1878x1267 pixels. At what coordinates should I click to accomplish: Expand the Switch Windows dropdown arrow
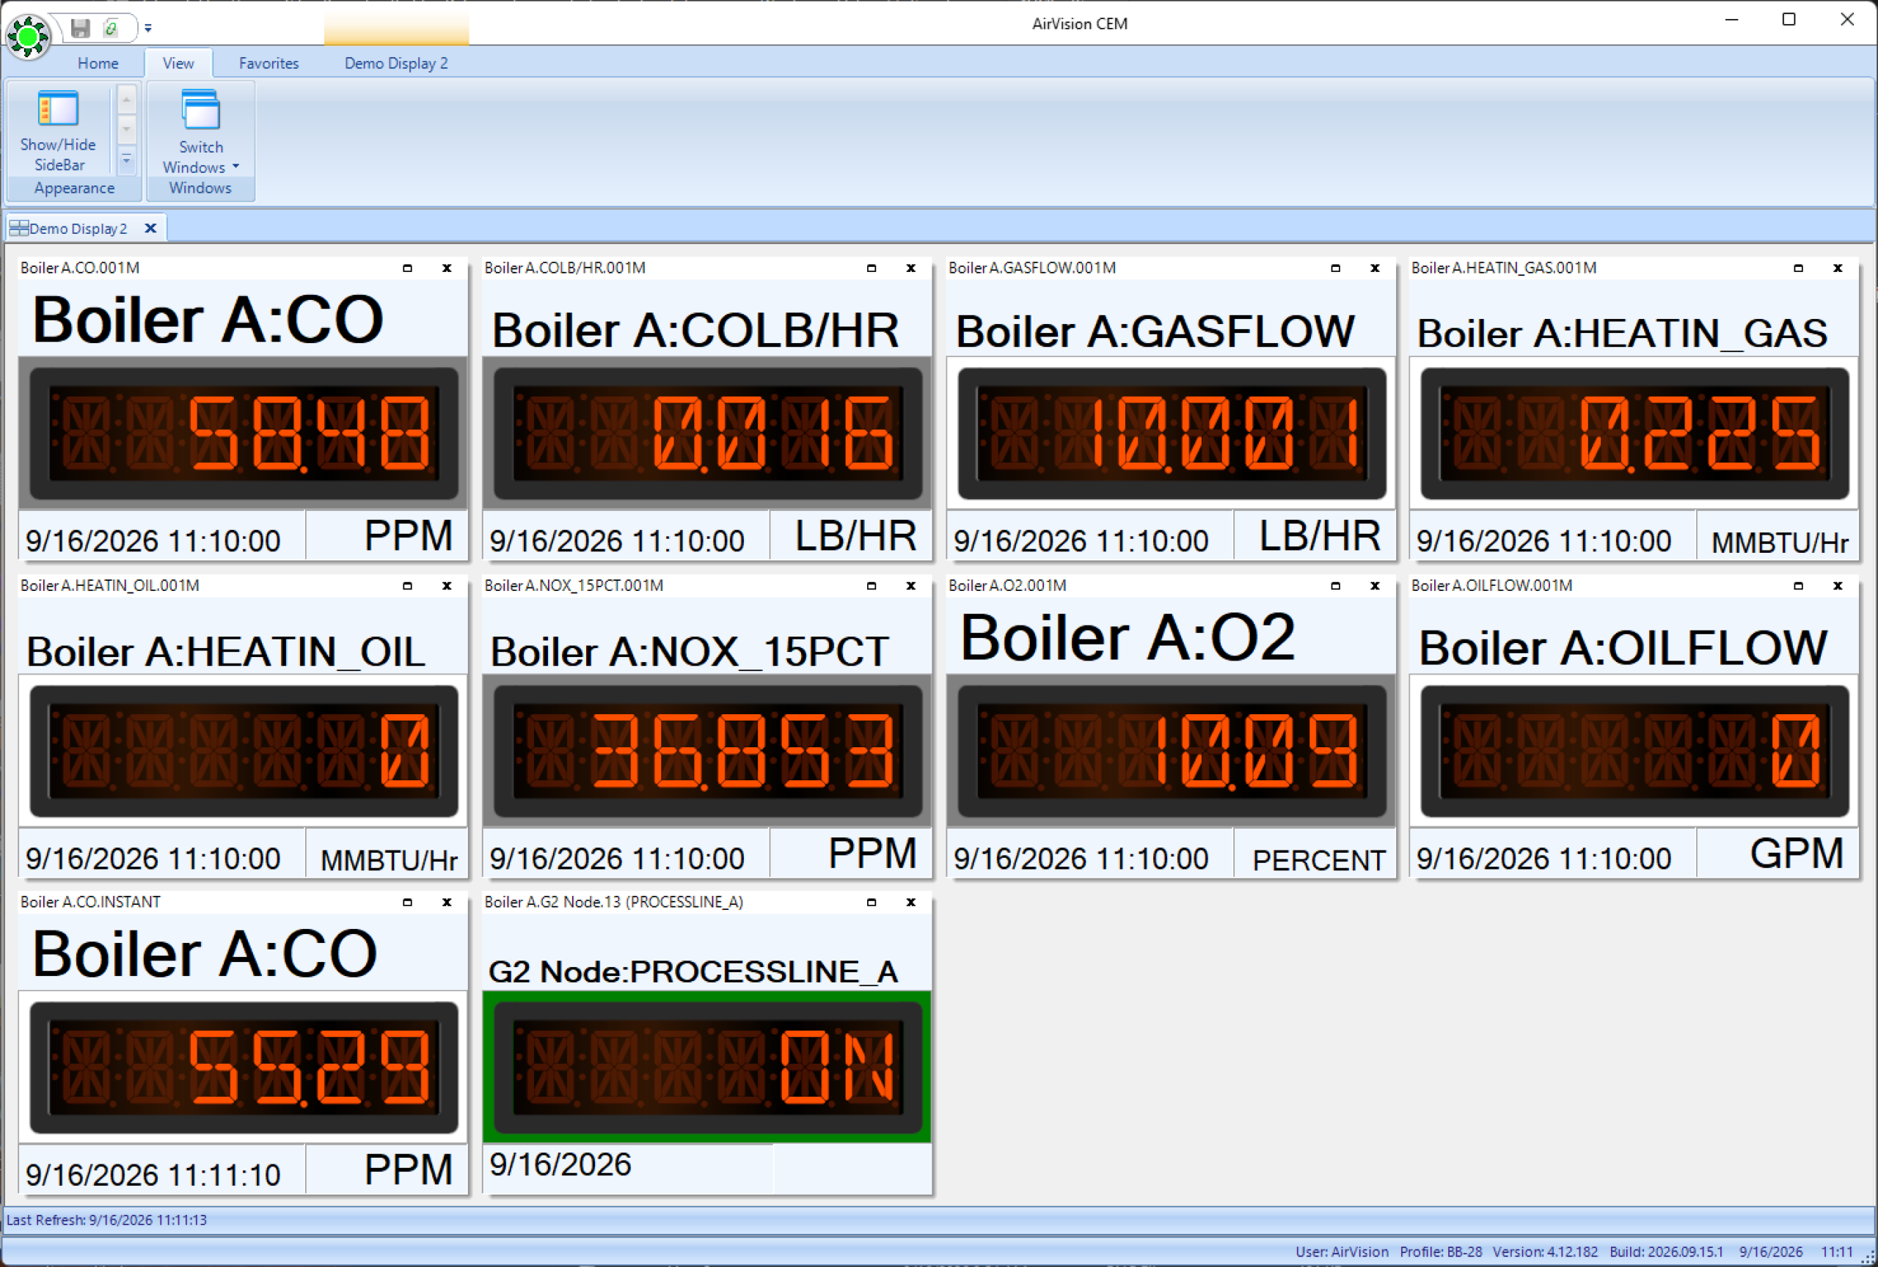236,166
